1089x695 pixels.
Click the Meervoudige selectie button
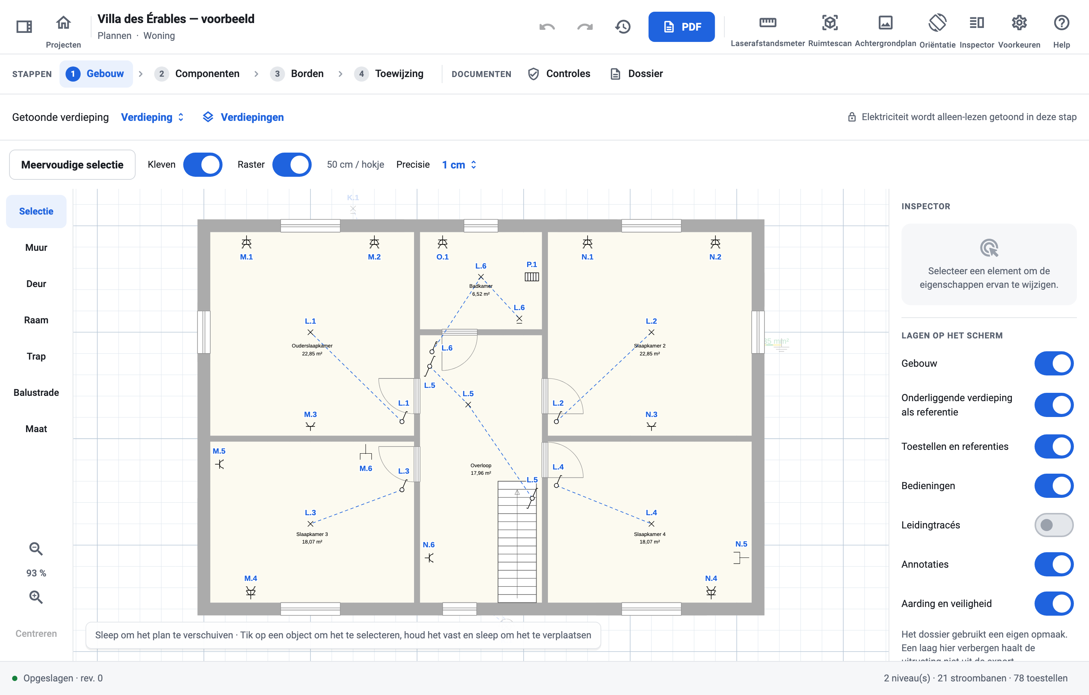[x=72, y=164]
